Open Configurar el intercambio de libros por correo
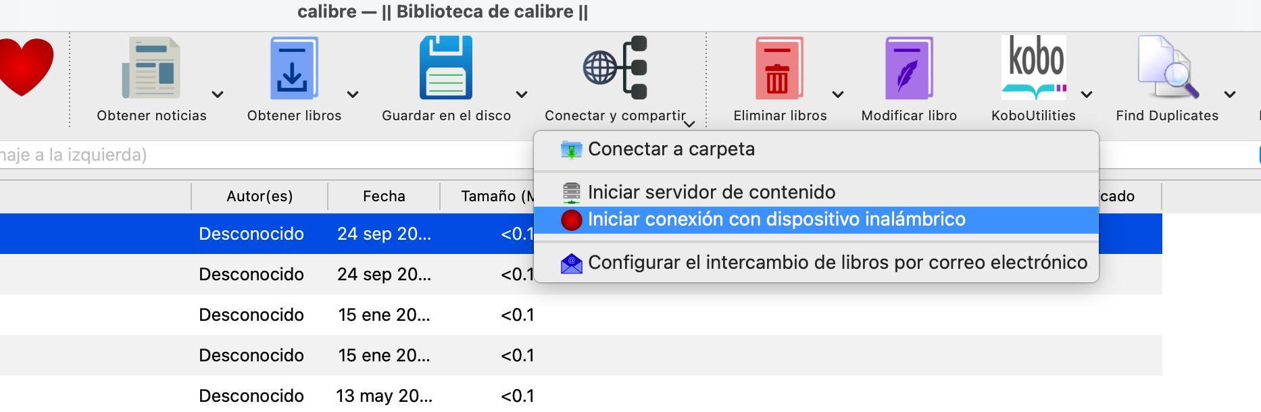 tap(837, 263)
